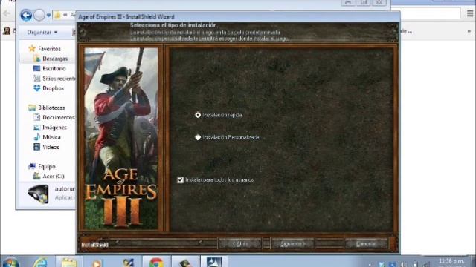476x267 pixels.
Task: Open the Descargas folder in Explorer sidebar
Action: [x=51, y=59]
